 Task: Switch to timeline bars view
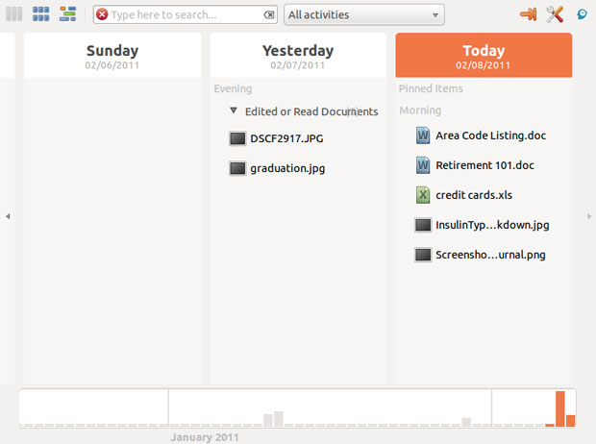coord(67,14)
